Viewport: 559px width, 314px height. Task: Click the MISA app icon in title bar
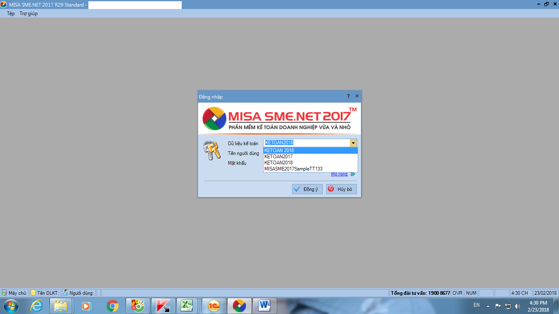pyautogui.click(x=4, y=4)
